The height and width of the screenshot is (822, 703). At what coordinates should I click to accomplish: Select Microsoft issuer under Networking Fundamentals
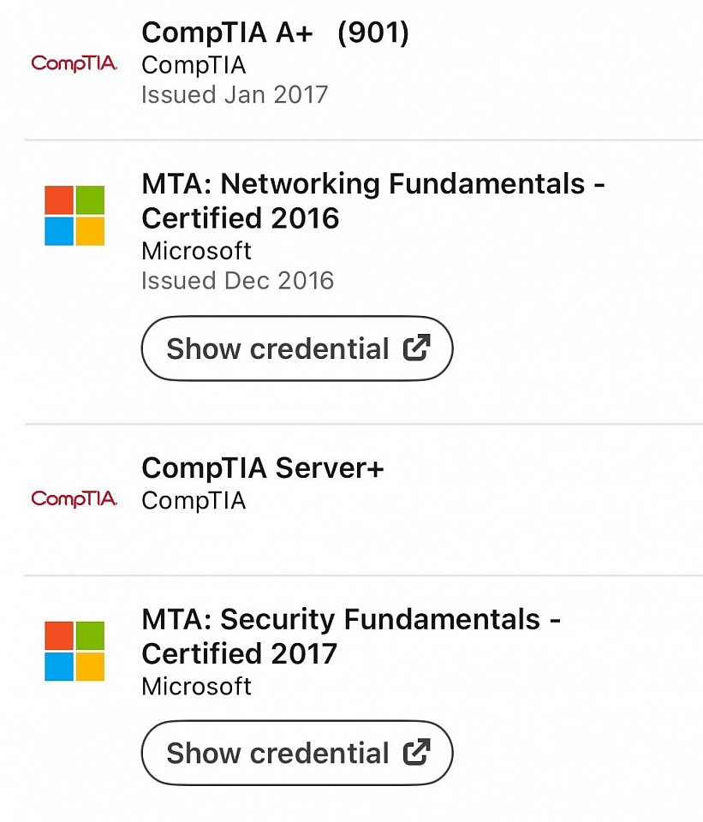tap(197, 251)
